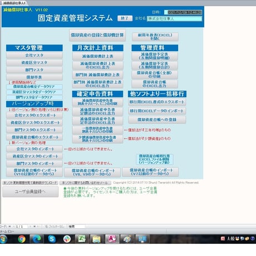Image resolution: width=256 pixels, height=256 pixels.
Task: Print 一括償却資産申告書 別表十六(八)
Action: pyautogui.click(x=97, y=130)
